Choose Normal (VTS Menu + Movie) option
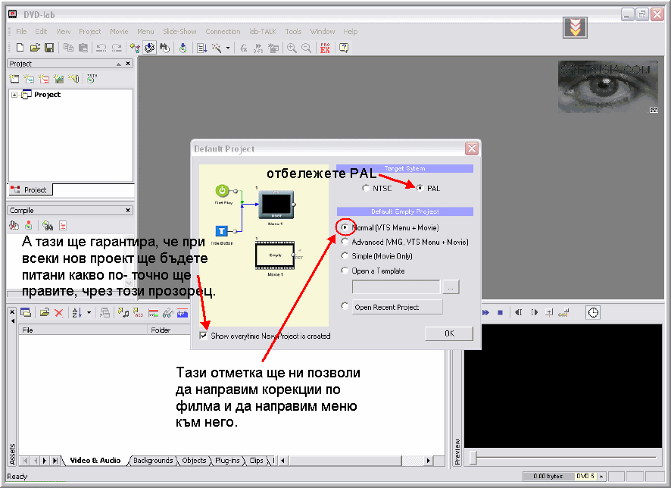 coord(345,227)
